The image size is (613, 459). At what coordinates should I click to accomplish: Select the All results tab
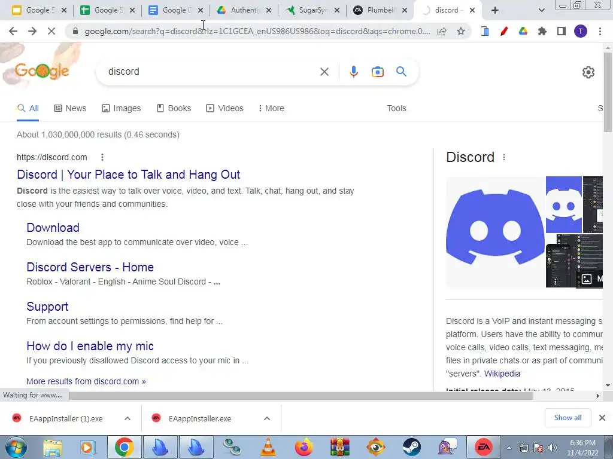pyautogui.click(x=28, y=108)
